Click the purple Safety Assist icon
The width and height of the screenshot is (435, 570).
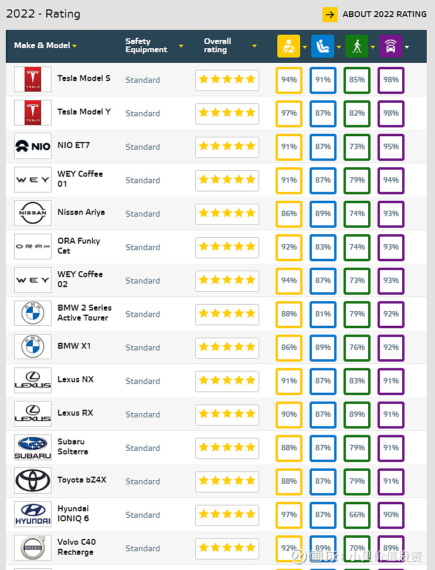click(390, 46)
